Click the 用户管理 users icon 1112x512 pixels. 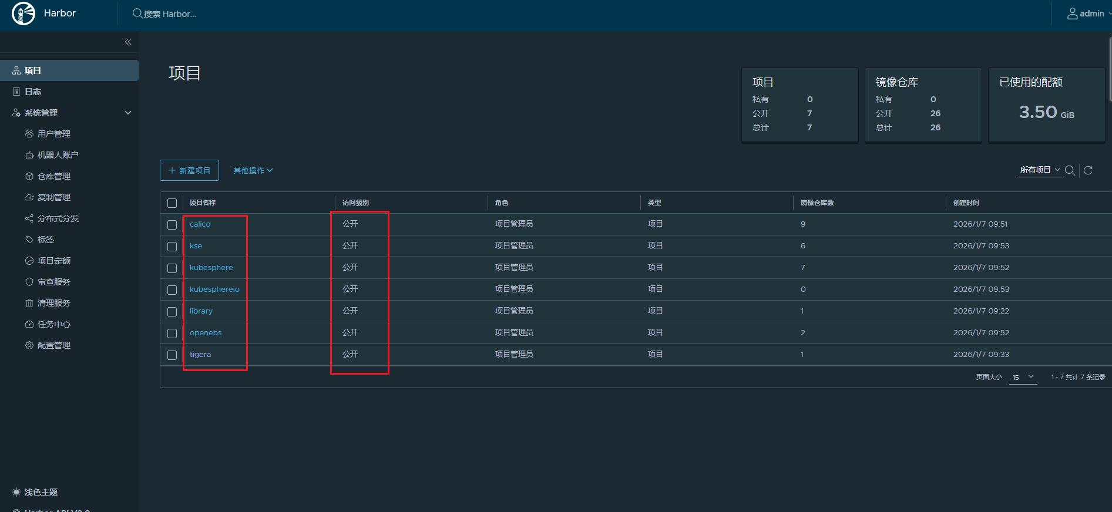[x=29, y=134]
